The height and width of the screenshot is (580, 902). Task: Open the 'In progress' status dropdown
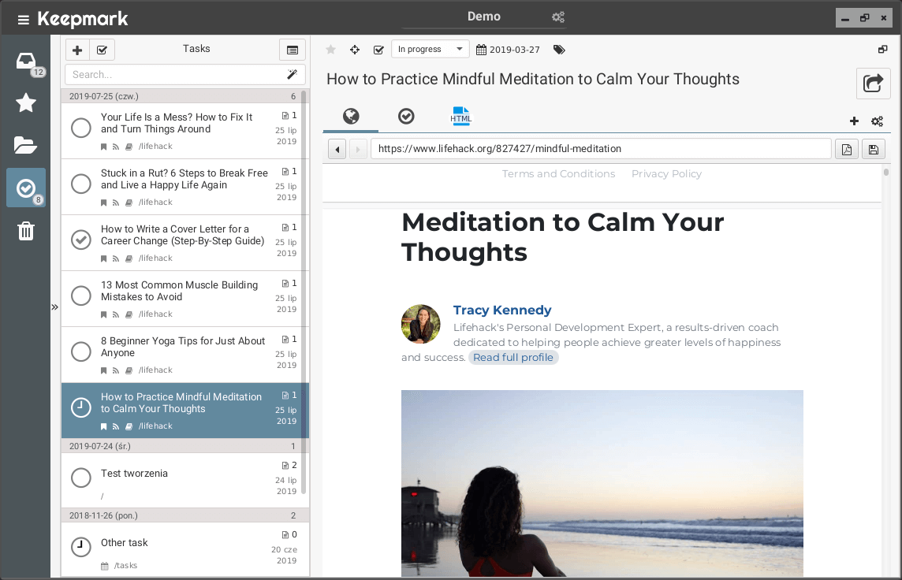coord(430,50)
